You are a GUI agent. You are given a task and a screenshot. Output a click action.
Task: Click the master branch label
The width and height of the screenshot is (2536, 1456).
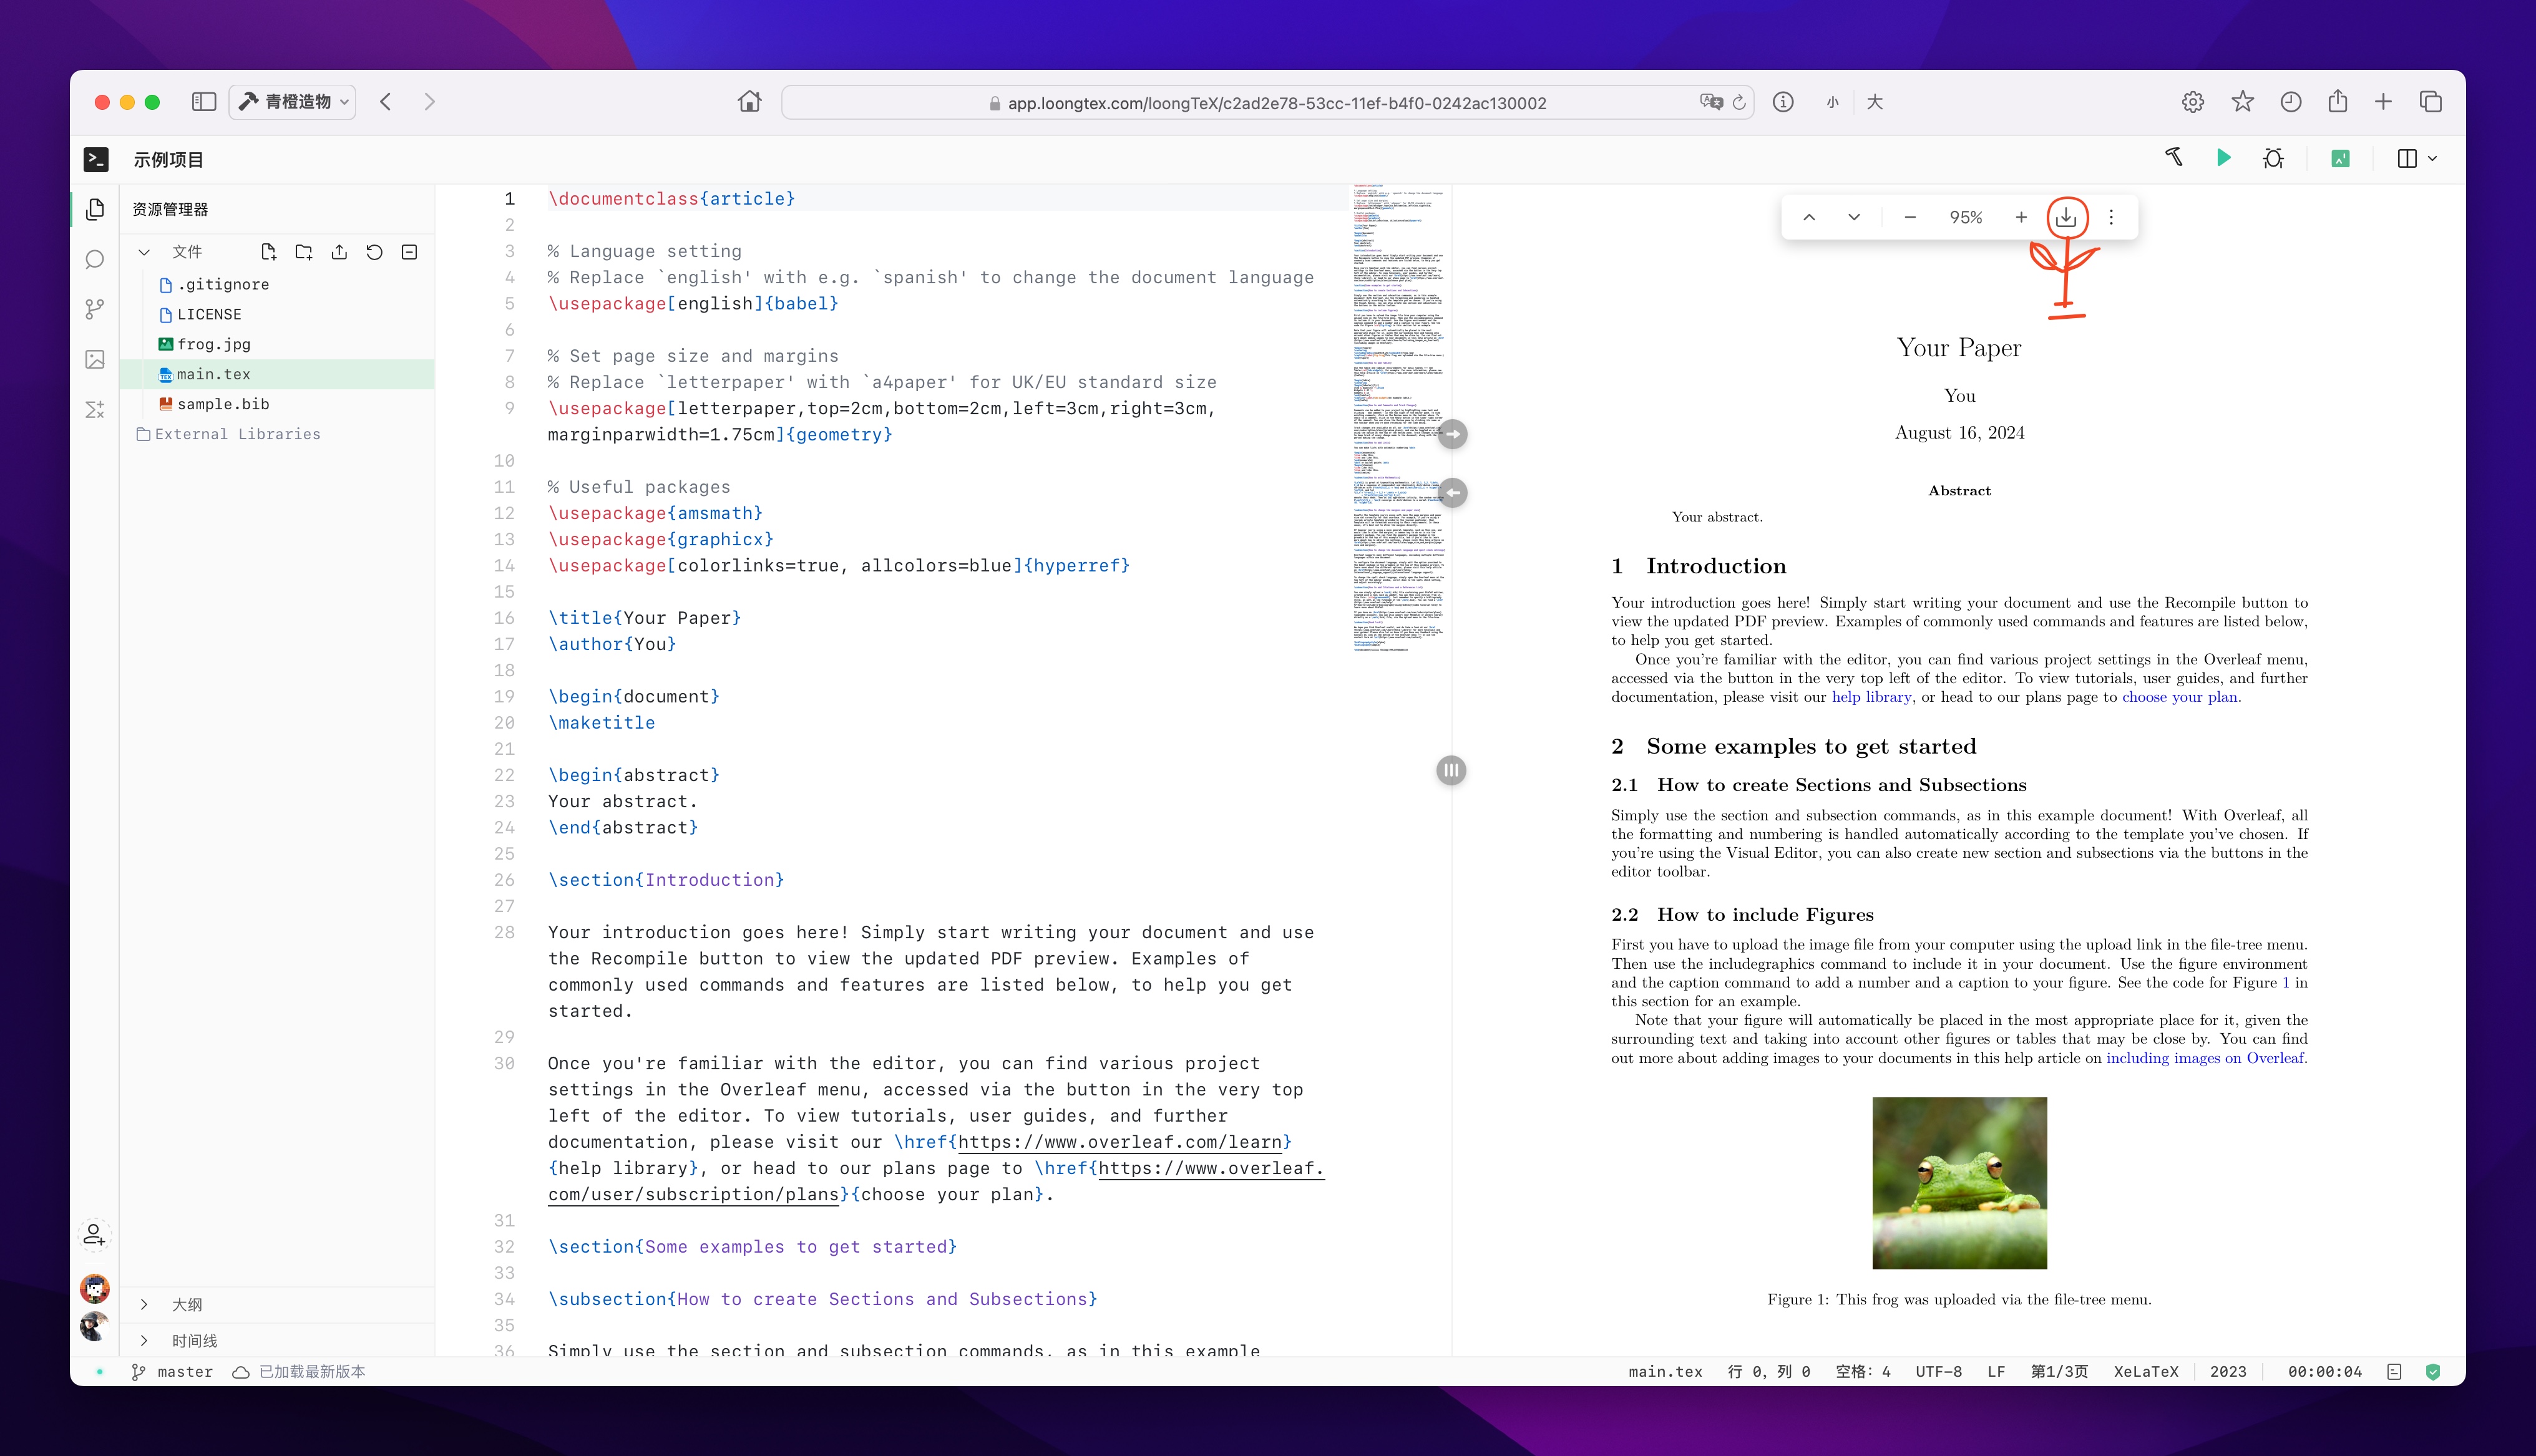click(184, 1372)
